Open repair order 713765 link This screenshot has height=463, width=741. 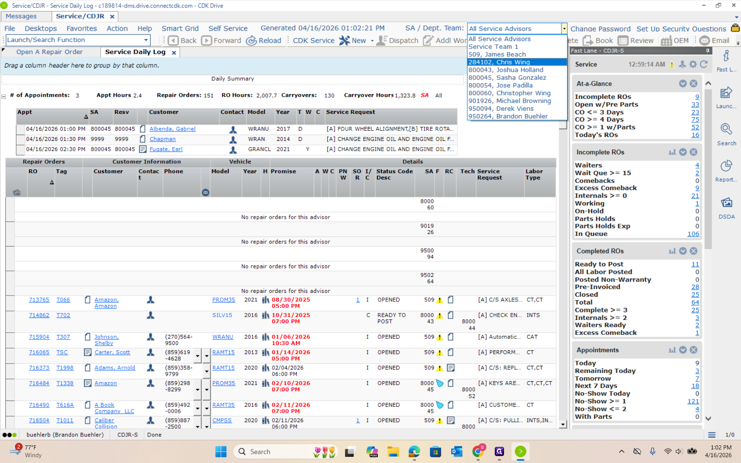pos(39,300)
